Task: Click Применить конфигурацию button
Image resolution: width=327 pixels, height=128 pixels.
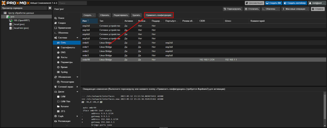Action: point(159,15)
